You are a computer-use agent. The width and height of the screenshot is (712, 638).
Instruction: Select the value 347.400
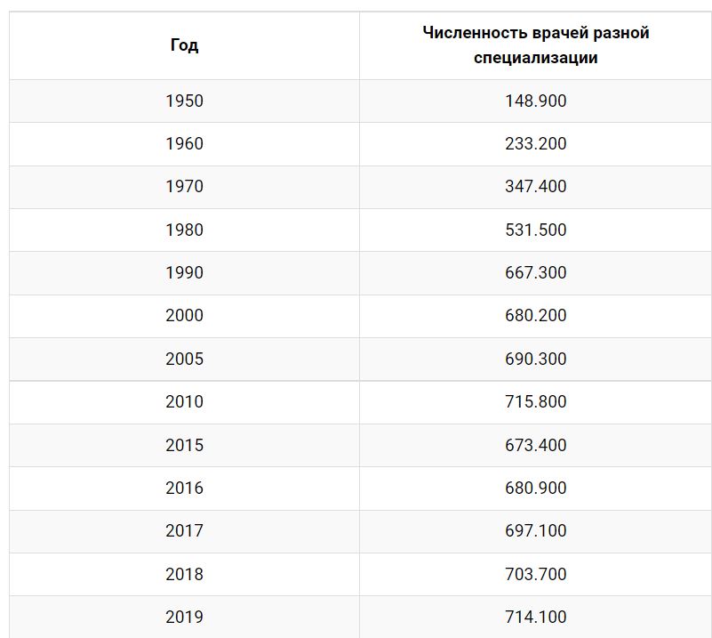[536, 186]
